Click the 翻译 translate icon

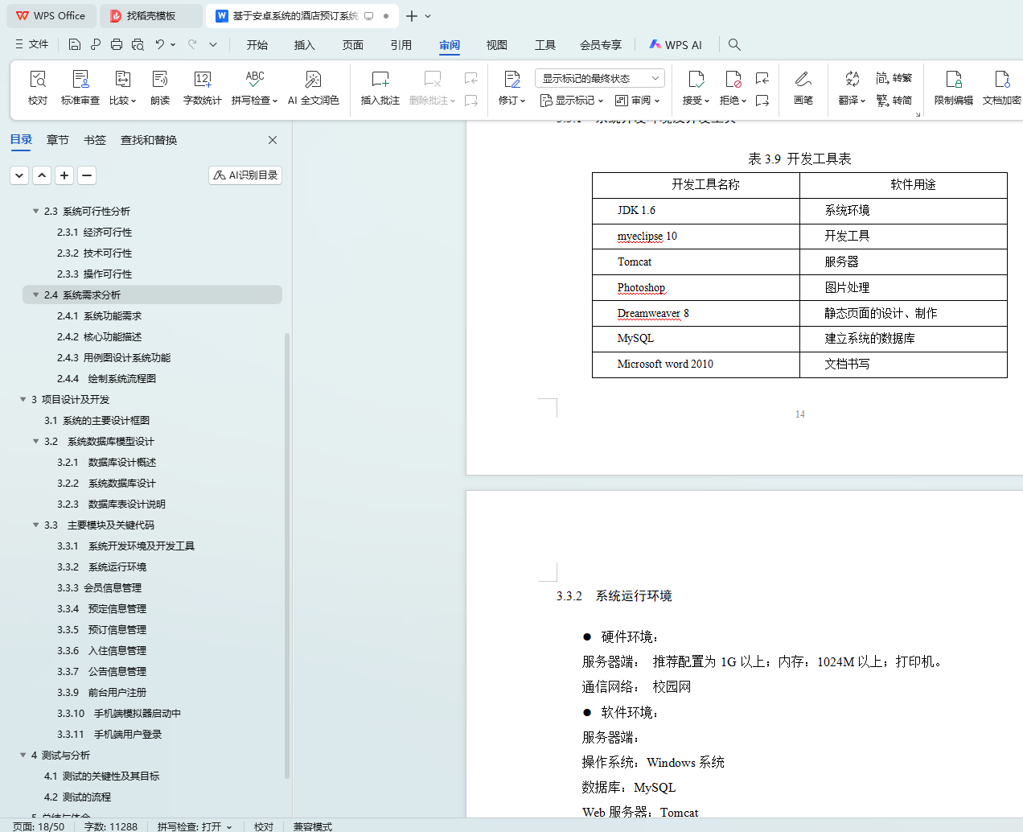pos(852,79)
